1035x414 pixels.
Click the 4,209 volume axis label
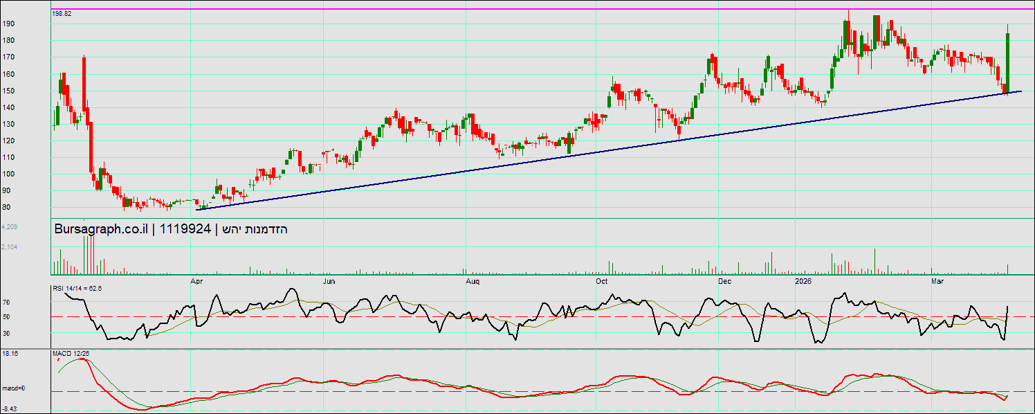pyautogui.click(x=9, y=227)
